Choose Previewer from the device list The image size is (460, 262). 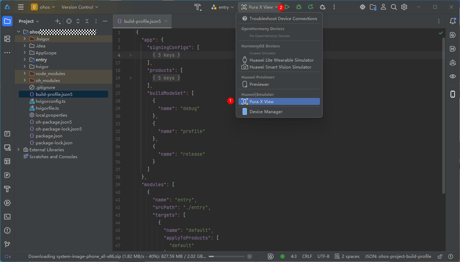tap(279, 84)
